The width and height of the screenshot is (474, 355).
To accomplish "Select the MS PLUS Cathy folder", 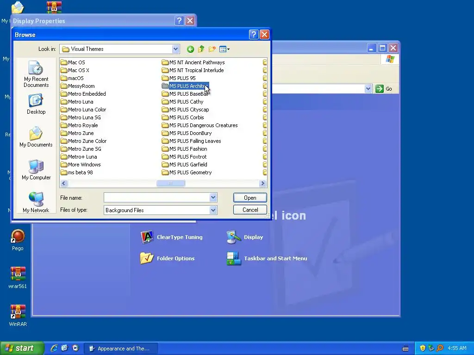I will tap(183, 102).
